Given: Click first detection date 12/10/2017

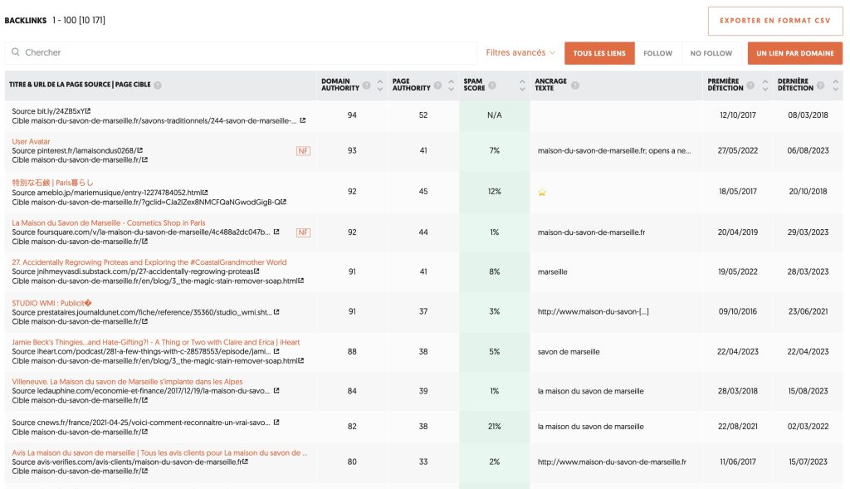Looking at the screenshot, I should (737, 115).
